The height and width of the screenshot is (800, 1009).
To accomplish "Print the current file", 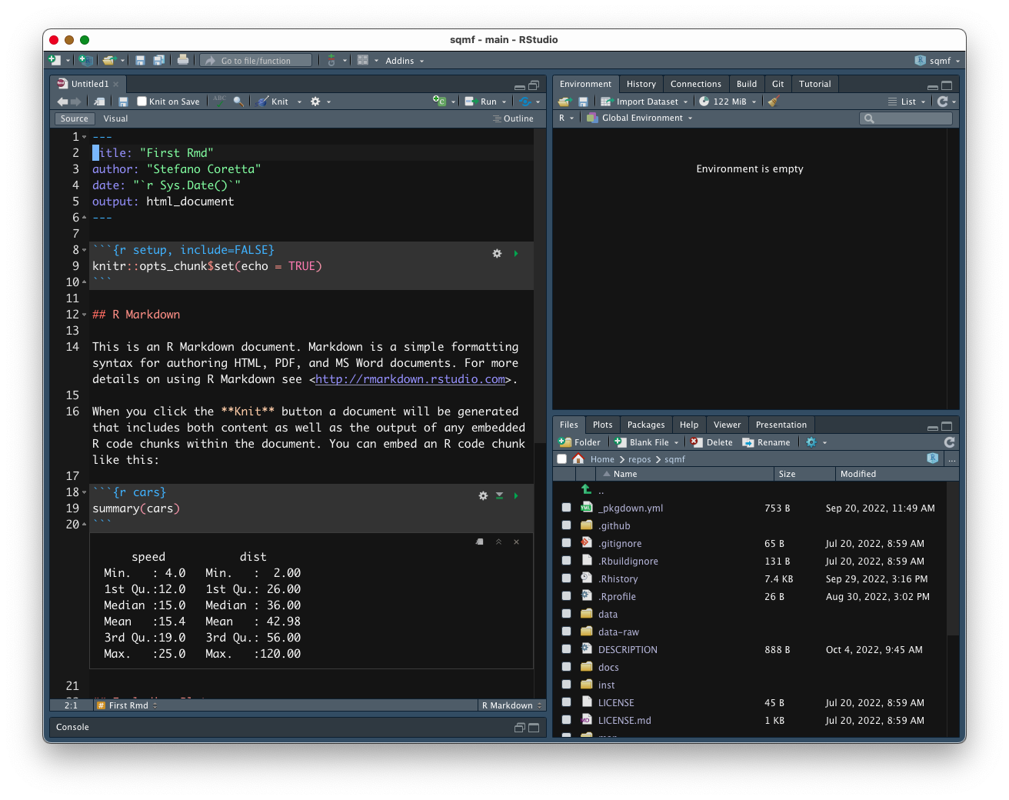I will (x=182, y=60).
